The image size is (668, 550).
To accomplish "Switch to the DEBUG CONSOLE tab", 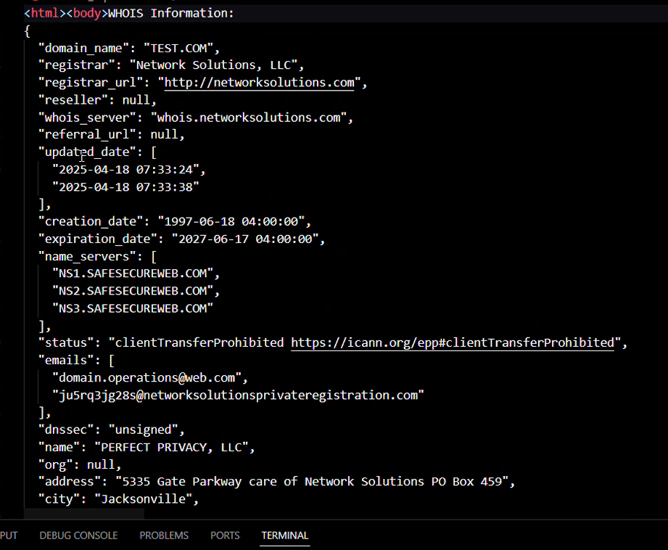I will pyautogui.click(x=78, y=535).
